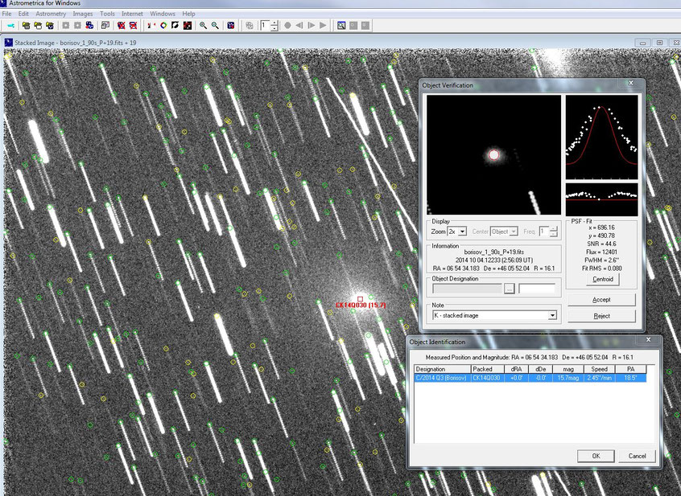
Task: Click the magnifier window icon in the toolbar
Action: coord(341,26)
